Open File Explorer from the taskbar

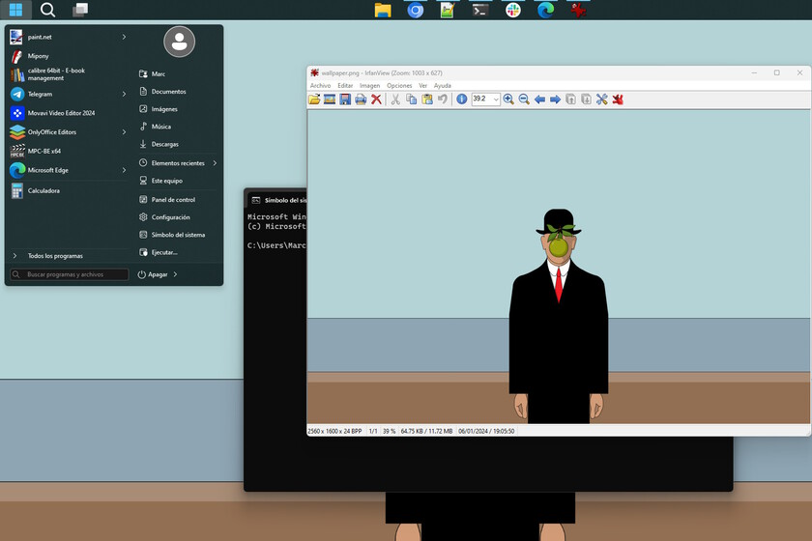[383, 10]
